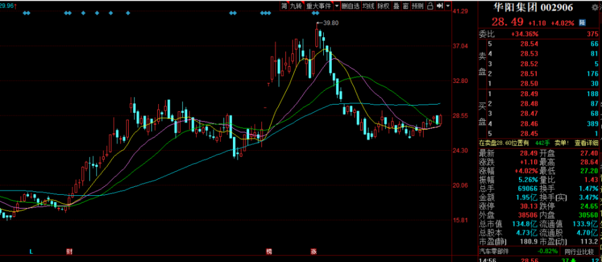Select buy level 2 price 28.48
The image size is (602, 262).
529,104
